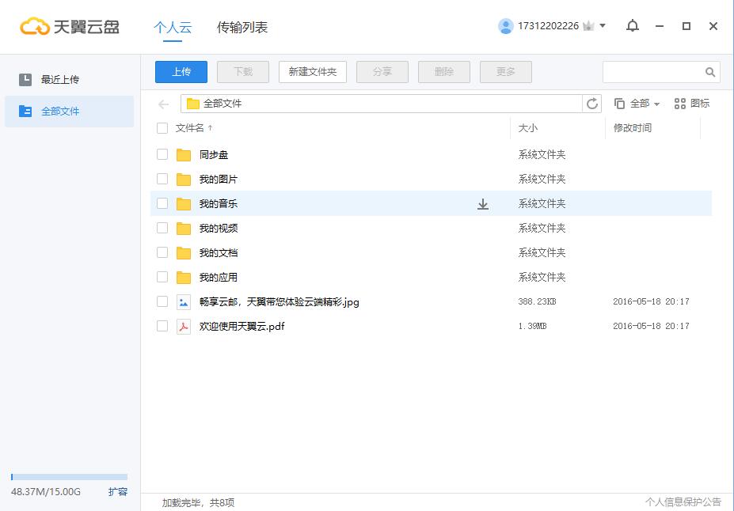Toggle the select-all checkbox in header
Viewport: 734px width, 511px height.
162,128
